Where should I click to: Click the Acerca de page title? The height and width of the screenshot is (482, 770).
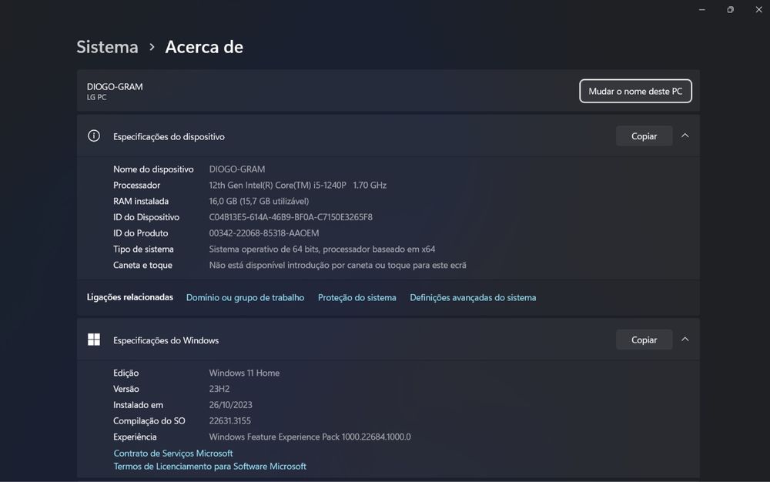pos(204,47)
